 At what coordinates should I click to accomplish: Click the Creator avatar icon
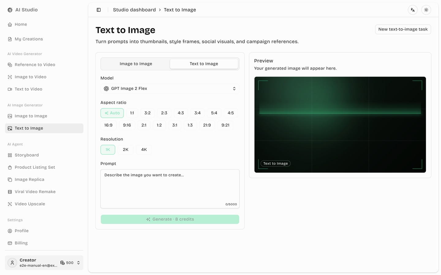[12, 263]
